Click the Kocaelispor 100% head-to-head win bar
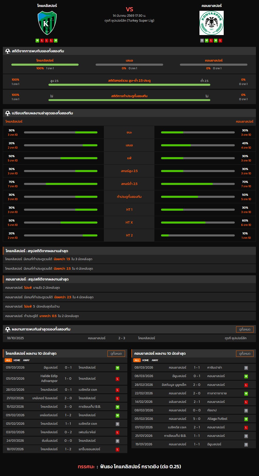259x476 pixels. click(45, 65)
